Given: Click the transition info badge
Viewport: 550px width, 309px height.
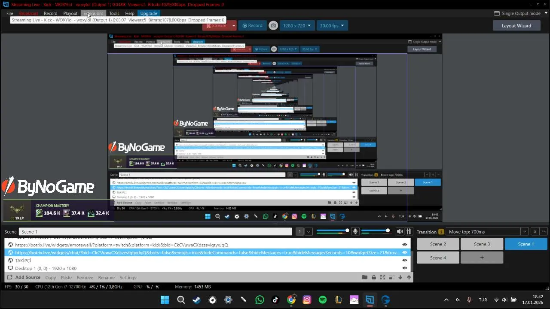Looking at the screenshot, I should click(x=441, y=232).
